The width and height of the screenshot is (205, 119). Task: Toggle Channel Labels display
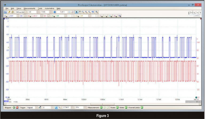pos(142,108)
